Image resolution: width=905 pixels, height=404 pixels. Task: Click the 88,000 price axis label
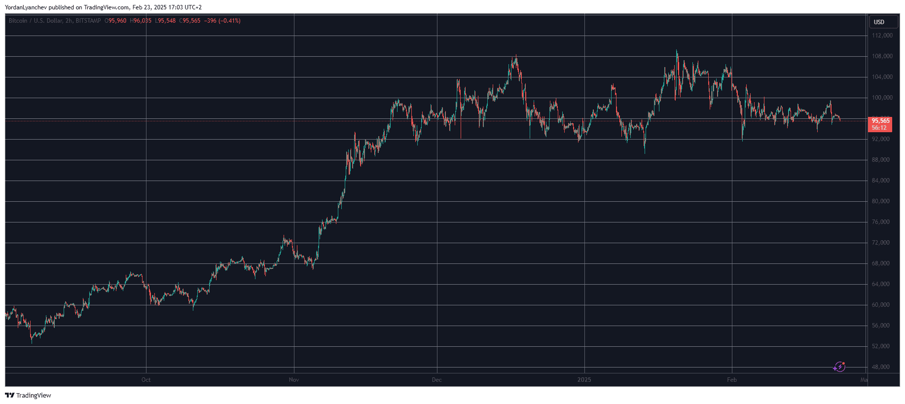pos(881,160)
